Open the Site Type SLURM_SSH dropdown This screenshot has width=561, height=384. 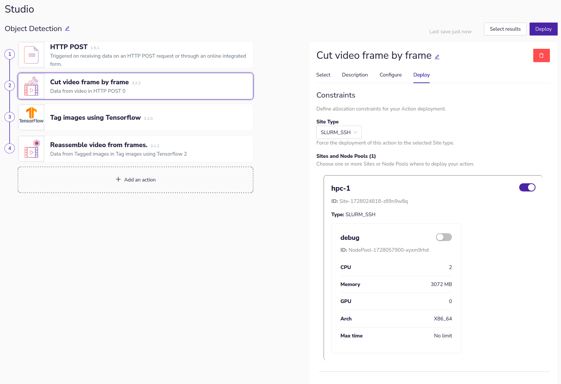click(x=338, y=132)
